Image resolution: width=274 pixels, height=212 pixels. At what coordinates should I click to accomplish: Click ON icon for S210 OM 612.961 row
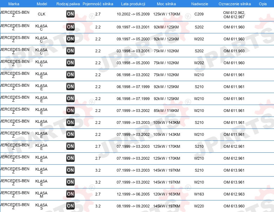click(70, 146)
